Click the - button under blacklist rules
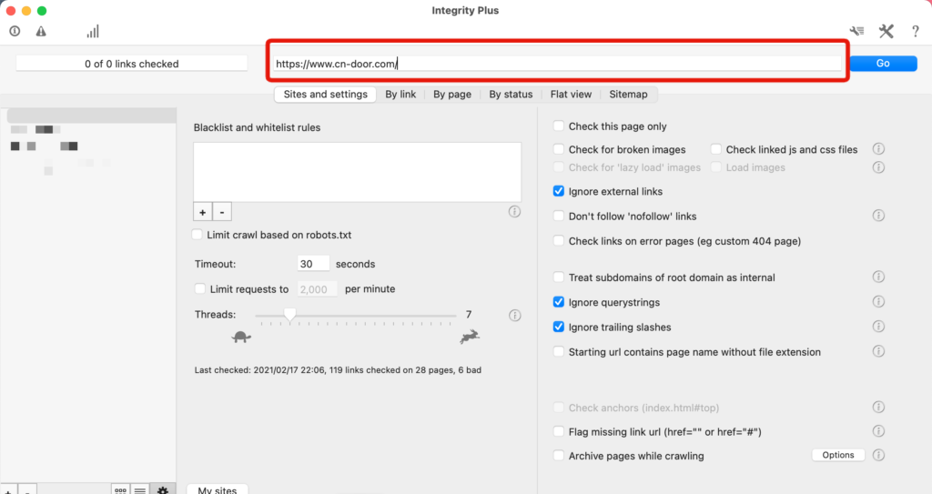This screenshot has height=494, width=932. (x=222, y=212)
